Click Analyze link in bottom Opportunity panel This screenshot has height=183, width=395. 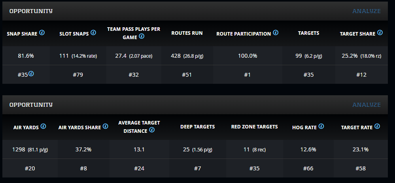point(367,105)
